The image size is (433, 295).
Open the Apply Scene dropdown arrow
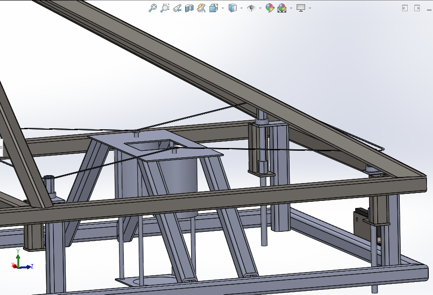click(291, 8)
